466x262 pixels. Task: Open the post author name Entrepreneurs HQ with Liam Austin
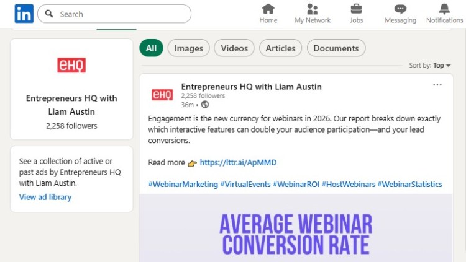252,87
